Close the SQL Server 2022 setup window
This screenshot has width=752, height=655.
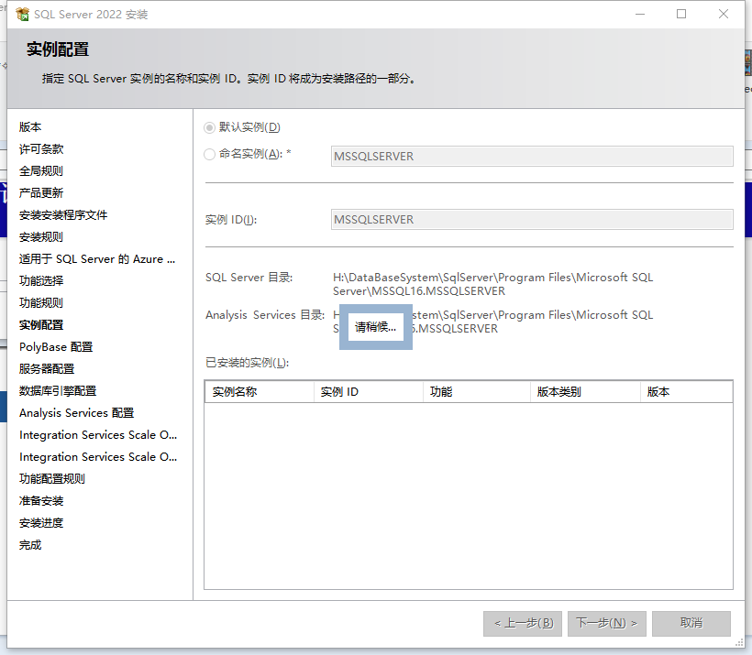click(724, 15)
